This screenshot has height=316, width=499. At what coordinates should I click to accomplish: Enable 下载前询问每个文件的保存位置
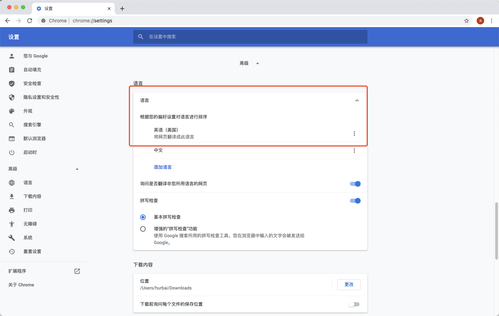click(354, 304)
